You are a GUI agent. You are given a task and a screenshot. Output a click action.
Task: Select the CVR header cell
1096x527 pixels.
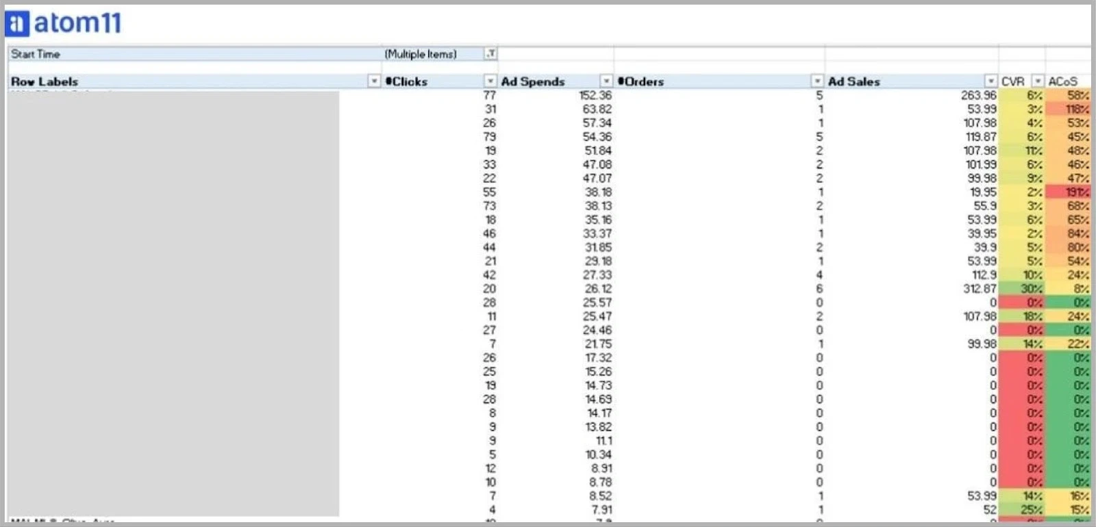1022,81
